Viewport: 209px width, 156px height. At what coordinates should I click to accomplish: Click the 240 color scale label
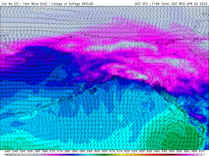click(8, 151)
